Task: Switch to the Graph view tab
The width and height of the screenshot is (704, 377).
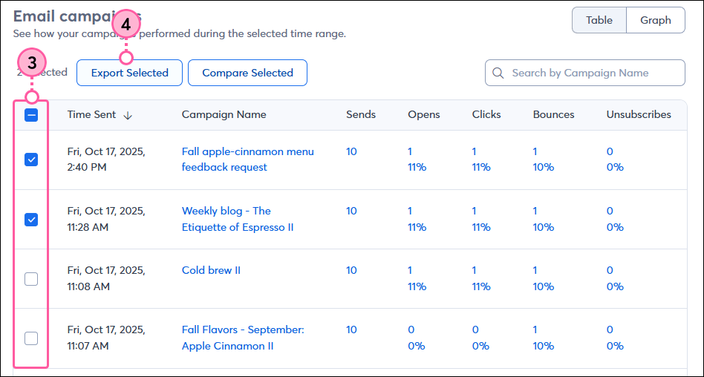Action: (656, 20)
